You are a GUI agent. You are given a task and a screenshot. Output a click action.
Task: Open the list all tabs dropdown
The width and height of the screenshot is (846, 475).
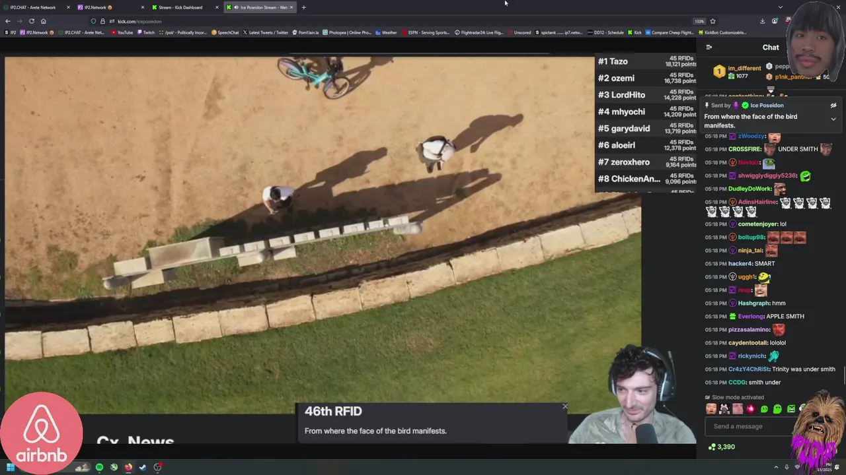(x=781, y=7)
